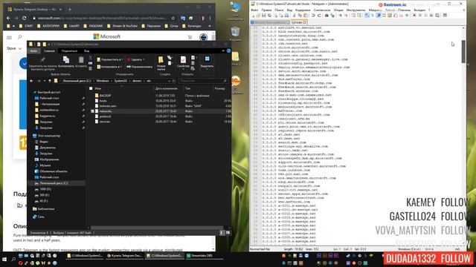This screenshot has height=267, width=476.
Task: Open Плагины menu in Notepad++
Action: click(x=404, y=10)
